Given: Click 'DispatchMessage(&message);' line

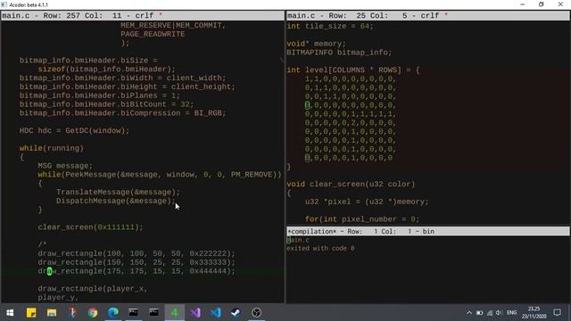Looking at the screenshot, I should pos(116,201).
